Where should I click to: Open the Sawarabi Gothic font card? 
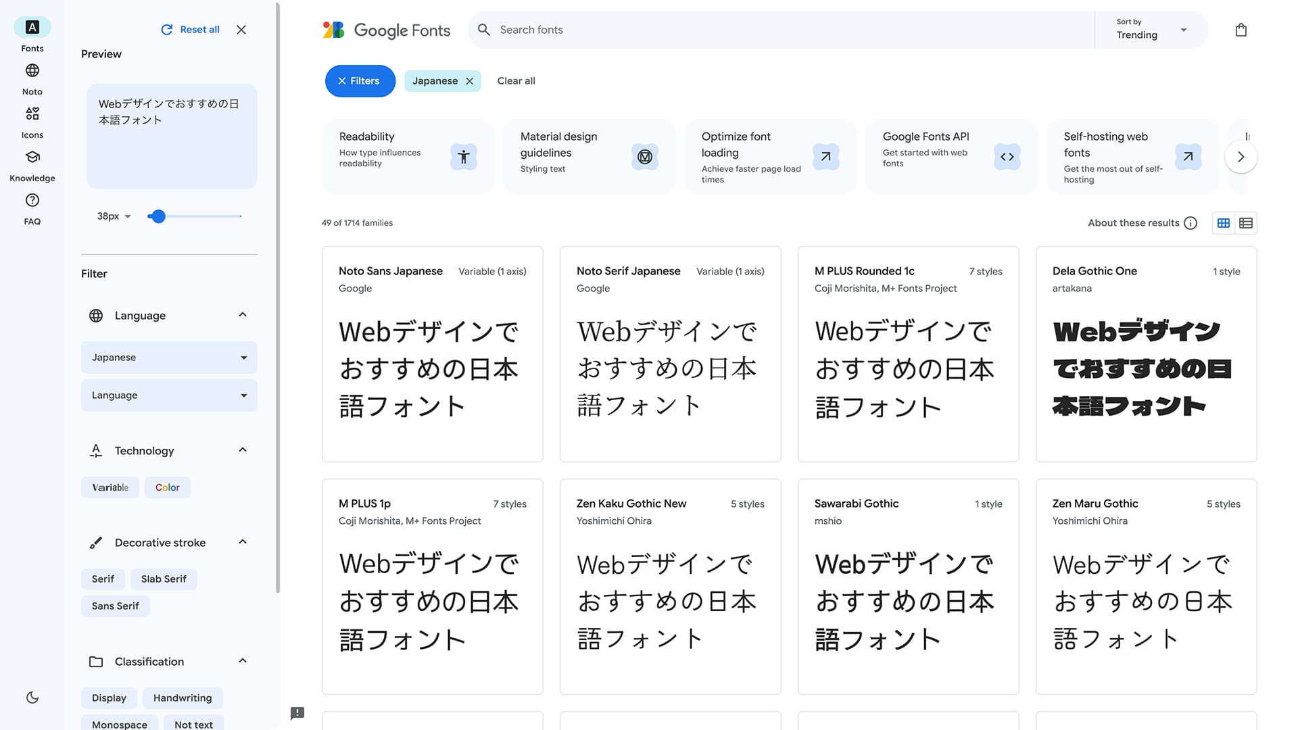tap(909, 587)
